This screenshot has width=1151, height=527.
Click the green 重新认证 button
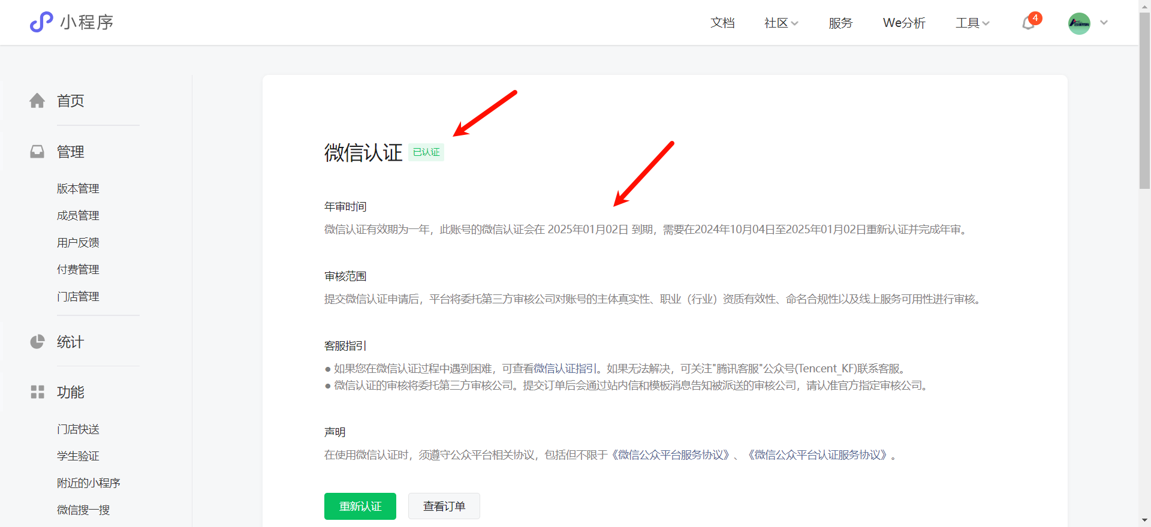pos(360,506)
